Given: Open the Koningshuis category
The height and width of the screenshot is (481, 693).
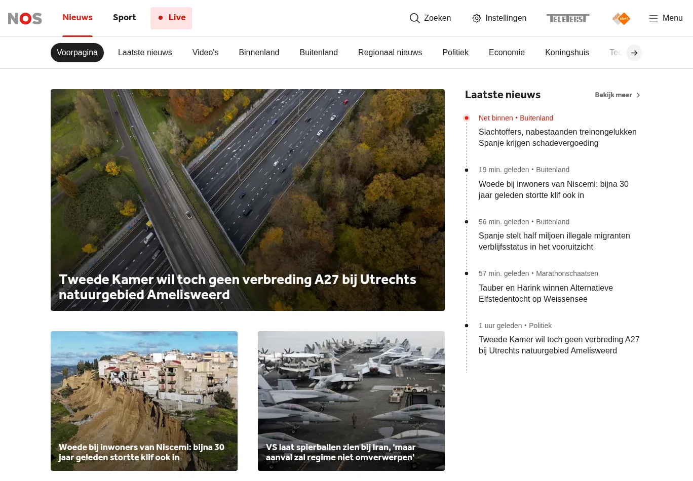Looking at the screenshot, I should tap(567, 53).
